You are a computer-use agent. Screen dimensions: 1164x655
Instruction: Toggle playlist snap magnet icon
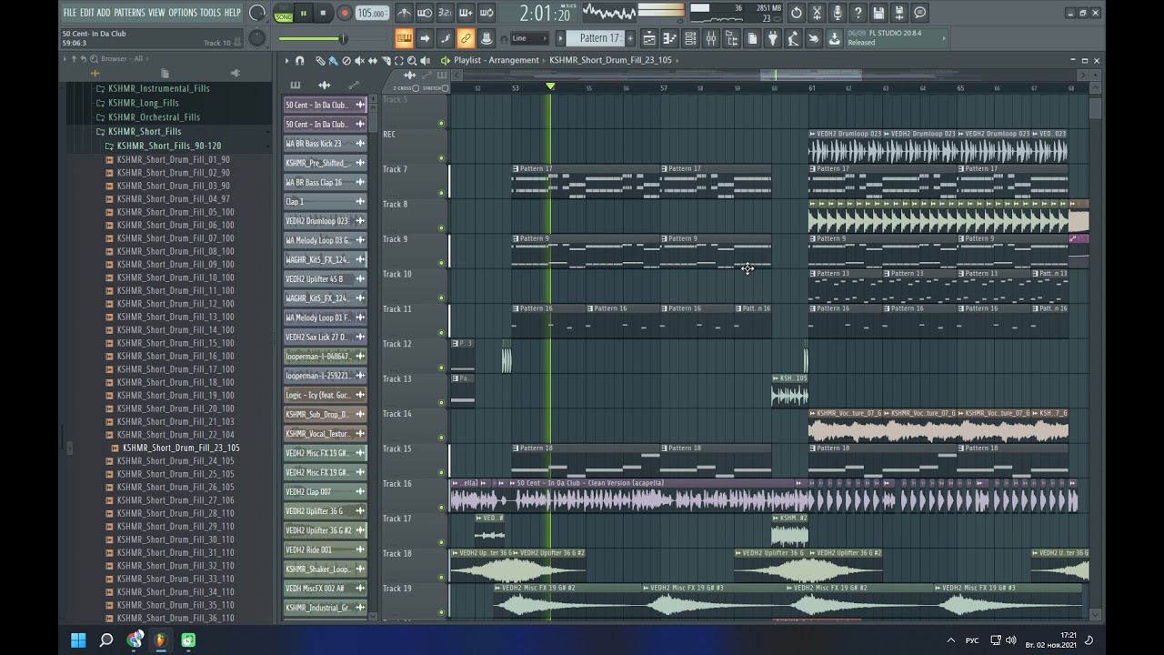pyautogui.click(x=299, y=61)
